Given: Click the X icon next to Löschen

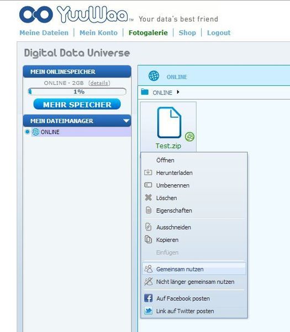Looking at the screenshot, I should point(149,198).
